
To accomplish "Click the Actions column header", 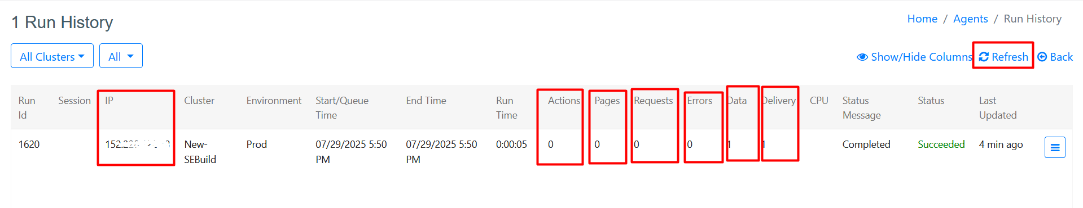I will [x=564, y=101].
